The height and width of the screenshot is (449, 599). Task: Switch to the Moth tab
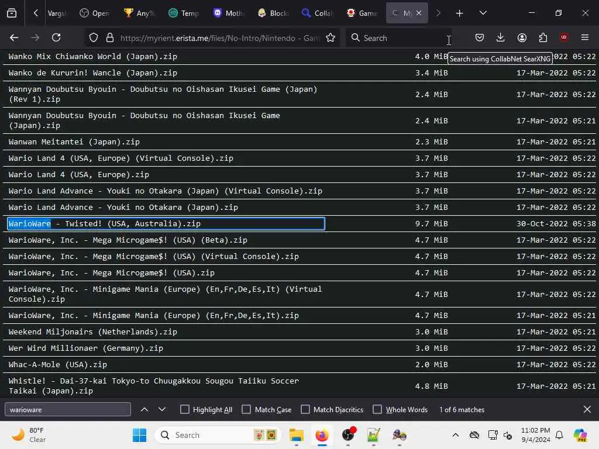click(228, 13)
